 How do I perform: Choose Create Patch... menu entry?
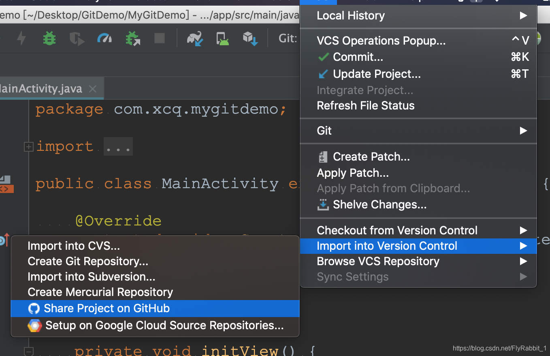(x=418, y=157)
